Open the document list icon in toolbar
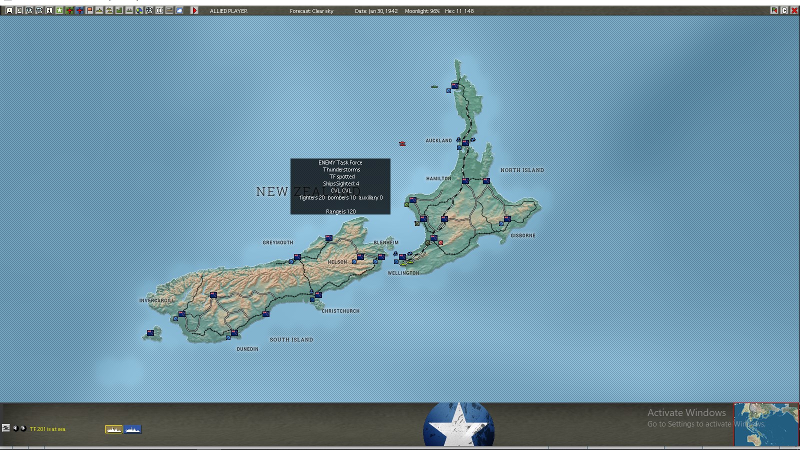Screen dimensions: 800x450 click(19, 10)
